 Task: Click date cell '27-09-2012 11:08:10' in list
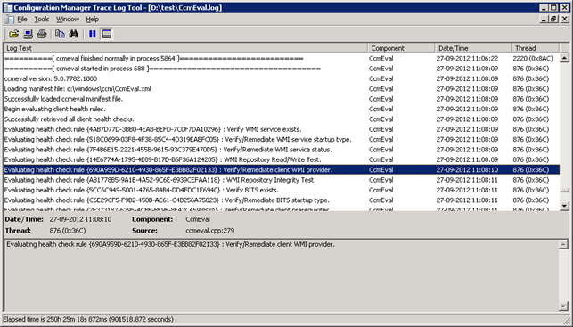click(x=467, y=170)
